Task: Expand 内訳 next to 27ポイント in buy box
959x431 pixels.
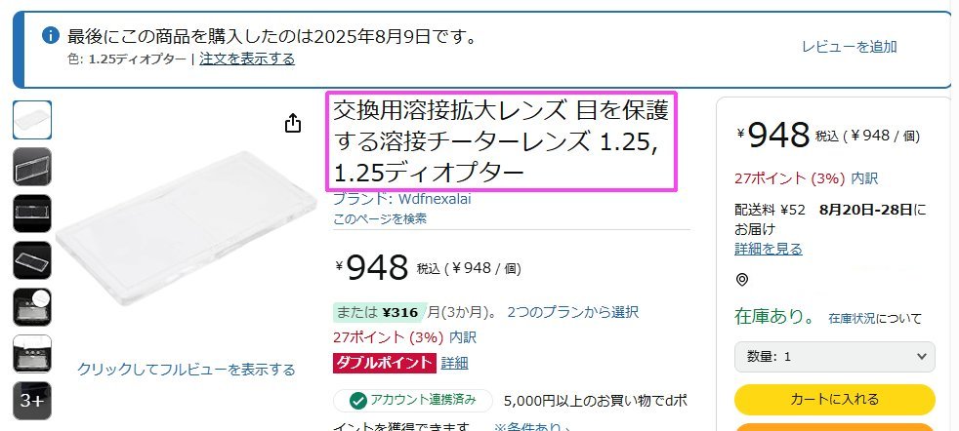Action: 865,178
